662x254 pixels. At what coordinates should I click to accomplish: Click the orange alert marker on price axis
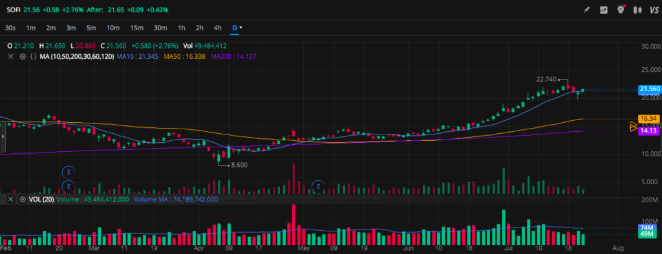point(634,127)
